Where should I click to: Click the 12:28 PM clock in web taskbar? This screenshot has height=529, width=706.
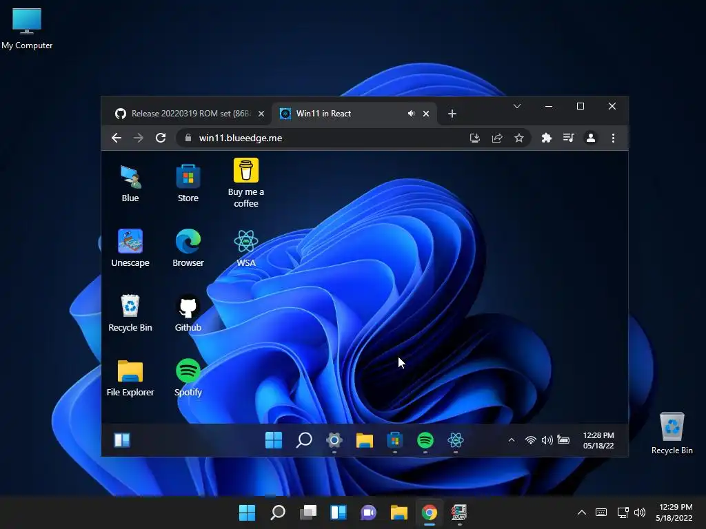pyautogui.click(x=598, y=440)
